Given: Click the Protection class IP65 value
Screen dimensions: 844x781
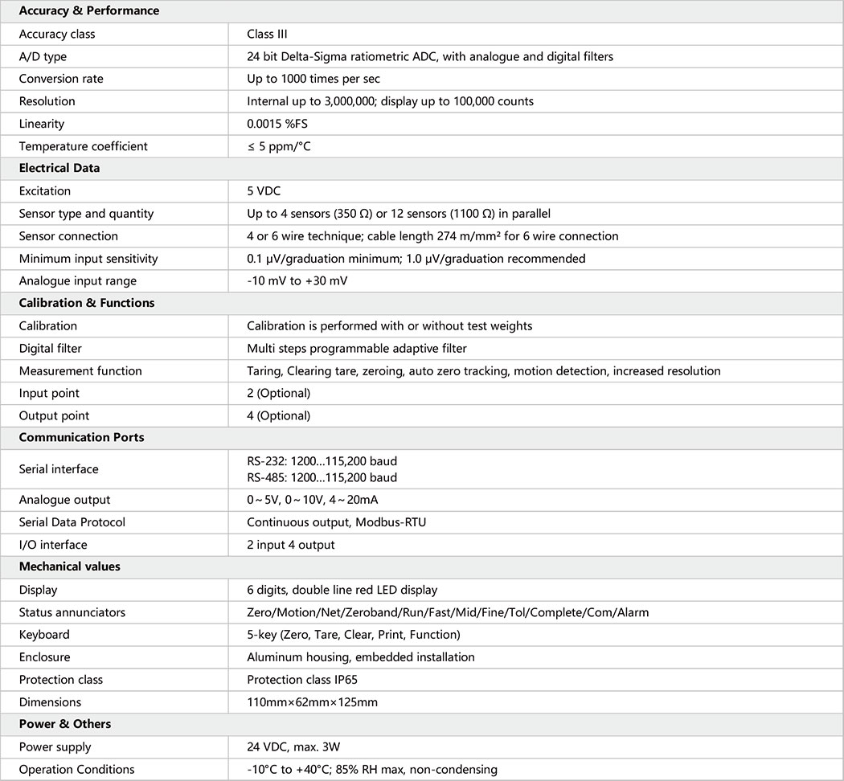Looking at the screenshot, I should 302,680.
